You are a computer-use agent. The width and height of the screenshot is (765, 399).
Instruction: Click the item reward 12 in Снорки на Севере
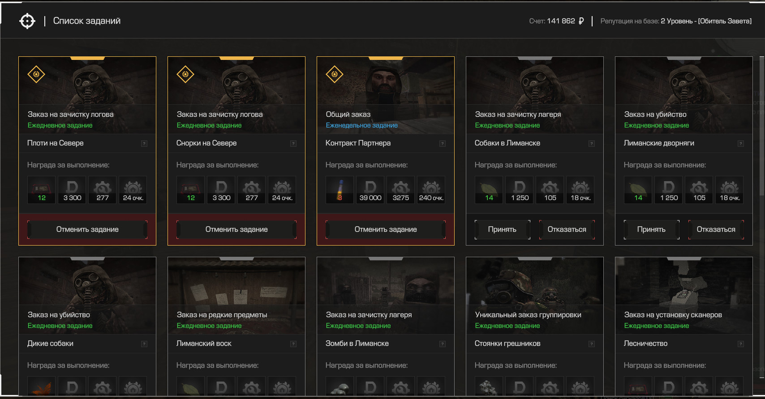pos(191,190)
